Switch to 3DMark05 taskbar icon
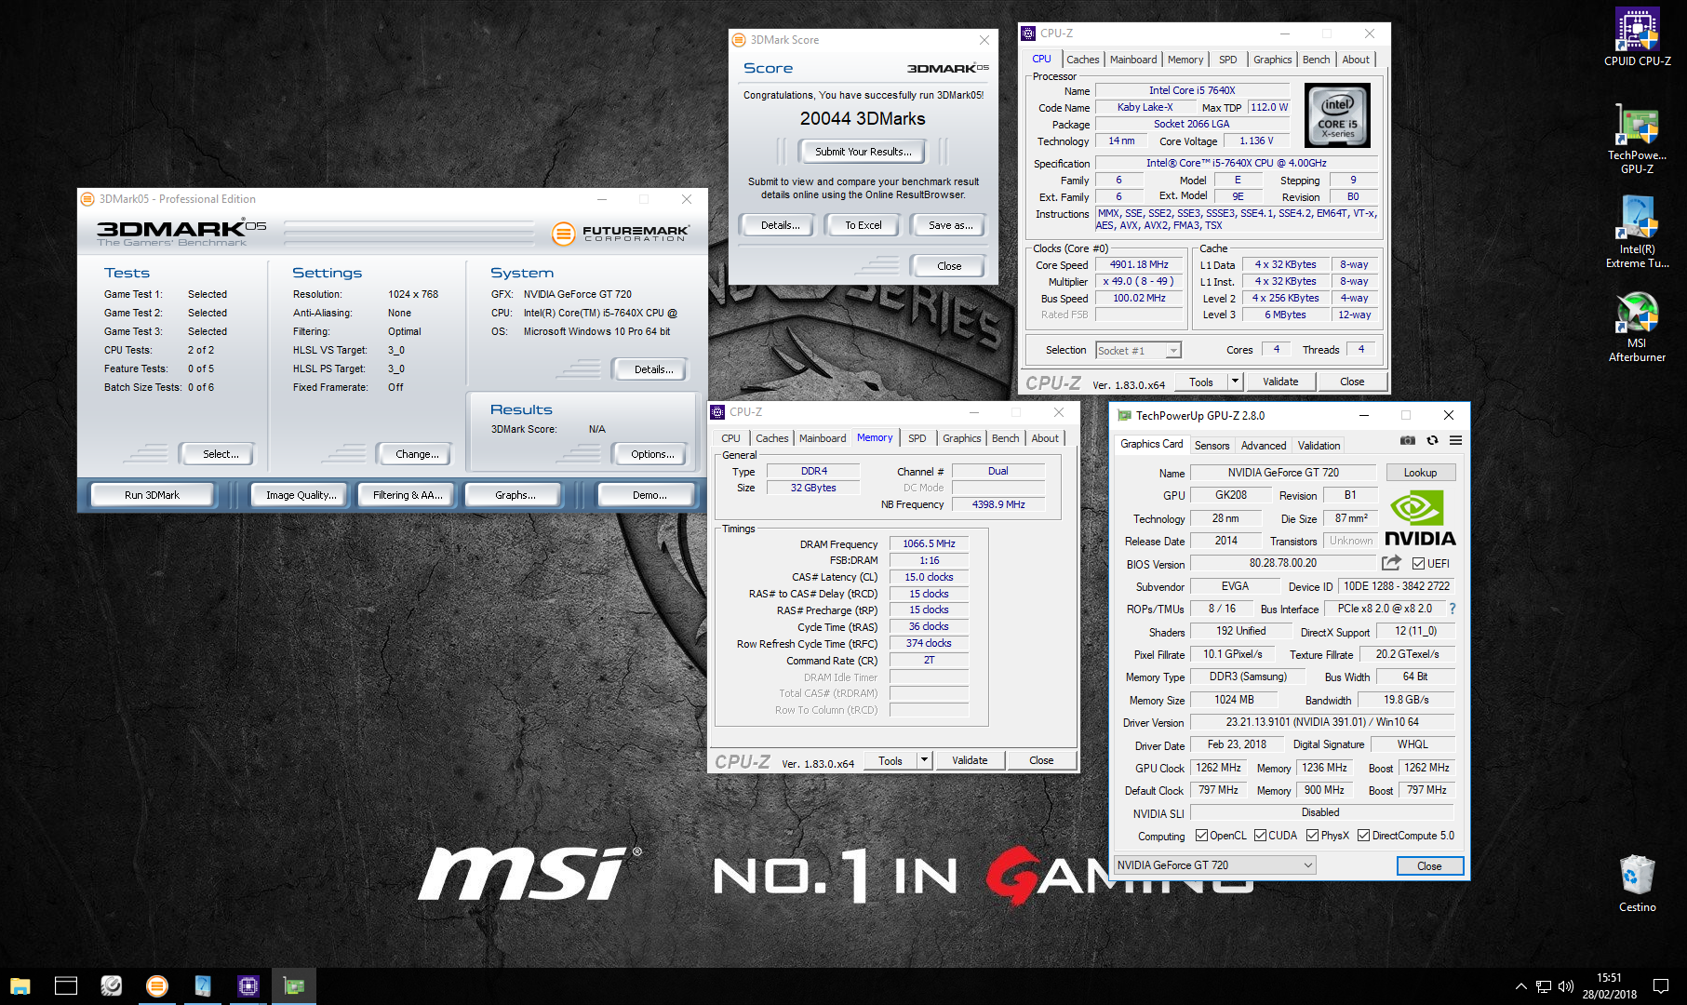Image resolution: width=1687 pixels, height=1005 pixels. point(157,986)
